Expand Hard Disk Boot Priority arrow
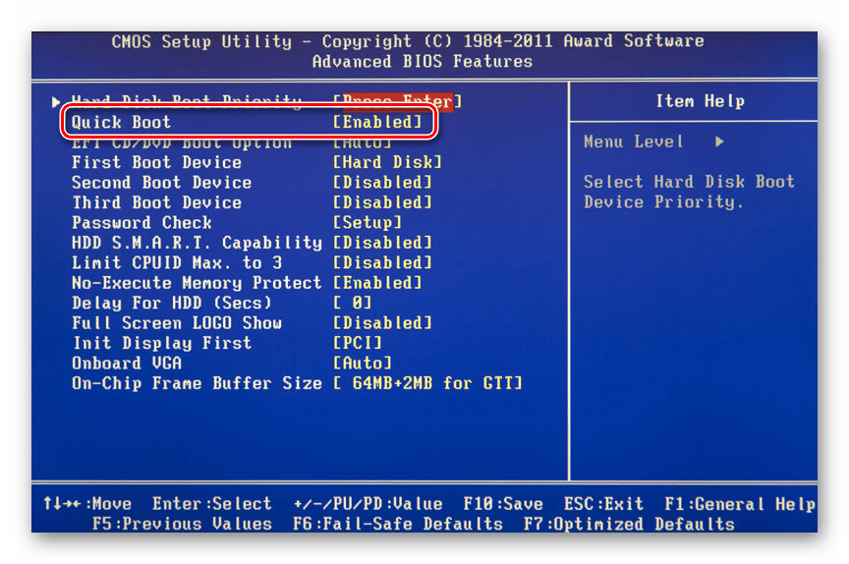 [56, 101]
